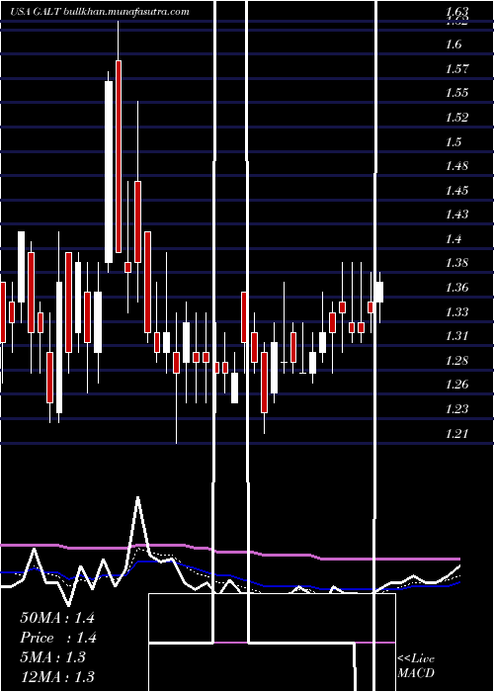
Task: Click the 1.6 price axis label
Action: 454,44
